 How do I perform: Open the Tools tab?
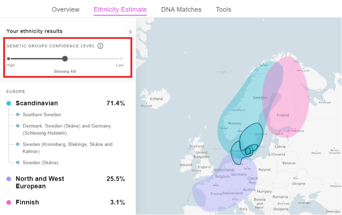(224, 10)
